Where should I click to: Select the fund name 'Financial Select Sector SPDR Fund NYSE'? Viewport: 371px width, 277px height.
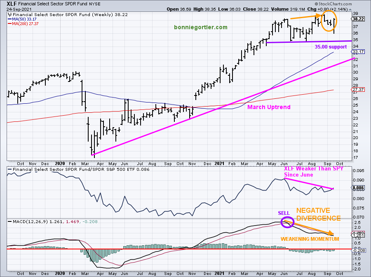tap(59, 4)
